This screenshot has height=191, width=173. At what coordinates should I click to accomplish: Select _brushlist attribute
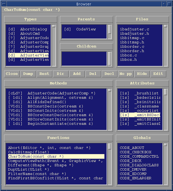[x=140, y=93]
